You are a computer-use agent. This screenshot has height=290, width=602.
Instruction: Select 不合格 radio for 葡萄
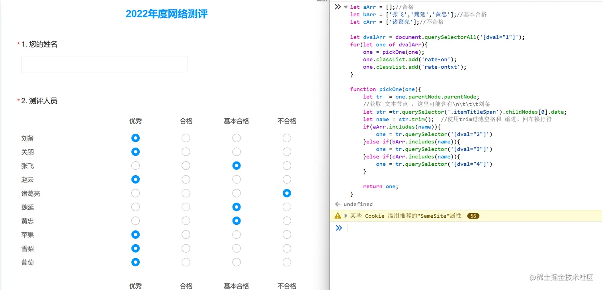(287, 262)
